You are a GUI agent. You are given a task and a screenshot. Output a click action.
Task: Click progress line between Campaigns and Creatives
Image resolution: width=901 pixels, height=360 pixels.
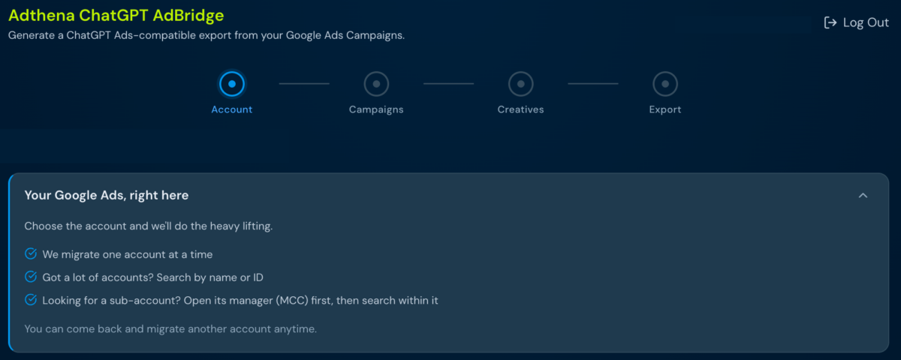click(448, 84)
